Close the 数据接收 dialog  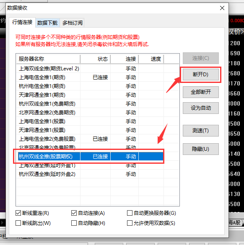(x=222, y=8)
